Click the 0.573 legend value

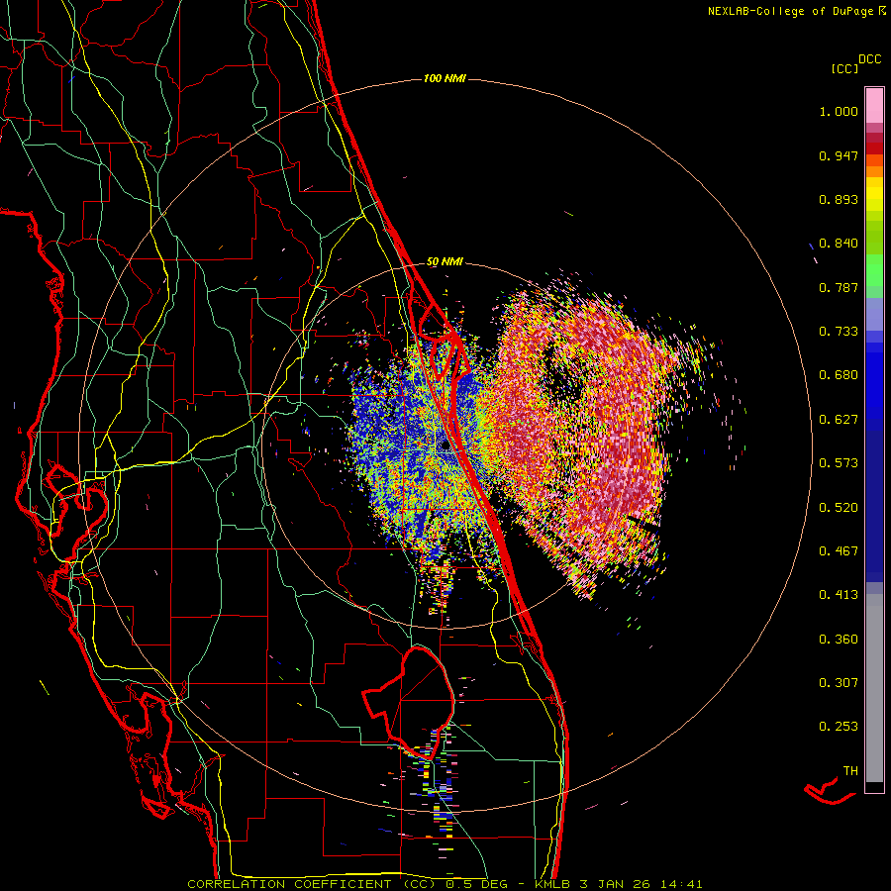[839, 463]
